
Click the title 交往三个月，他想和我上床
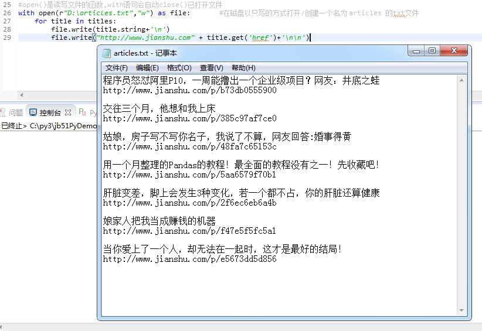point(159,108)
